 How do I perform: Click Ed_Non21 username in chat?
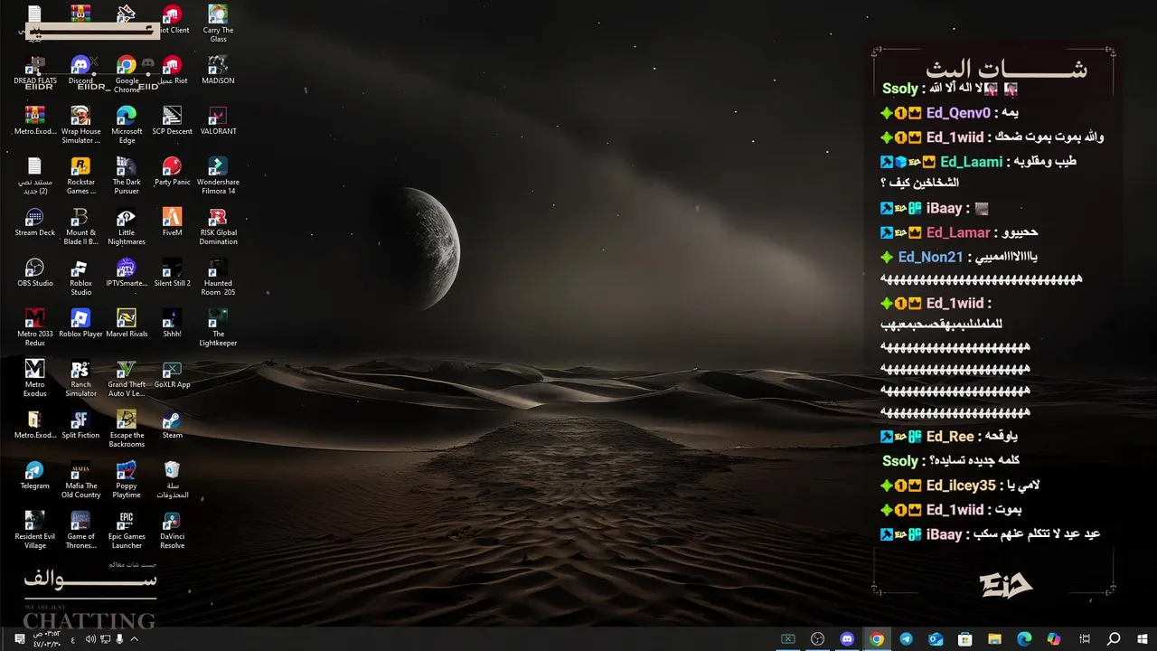pos(930,257)
